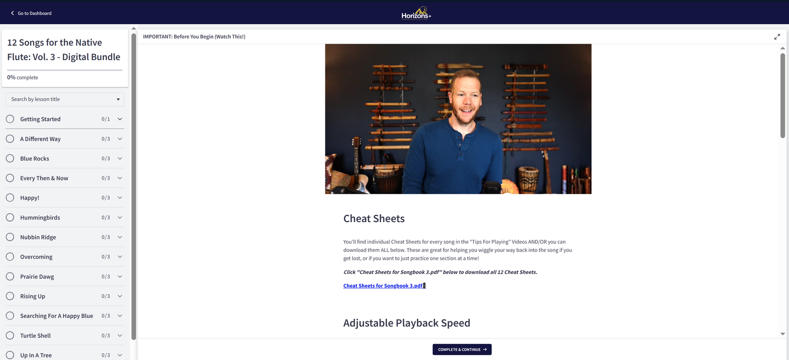Click the fullscreen expand icon
This screenshot has width=789, height=360.
[777, 37]
